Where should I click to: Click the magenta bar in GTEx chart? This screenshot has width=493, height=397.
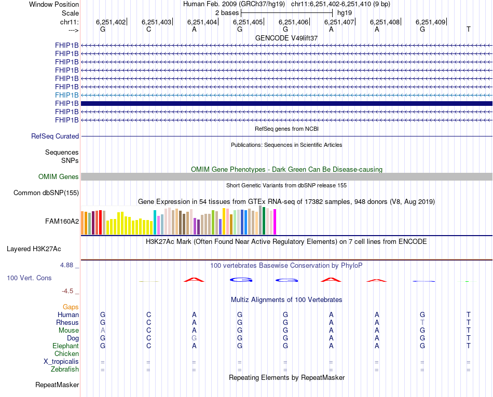tap(275, 222)
